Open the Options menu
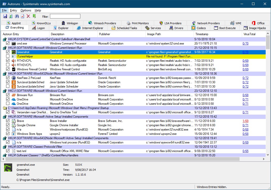 click(26, 10)
